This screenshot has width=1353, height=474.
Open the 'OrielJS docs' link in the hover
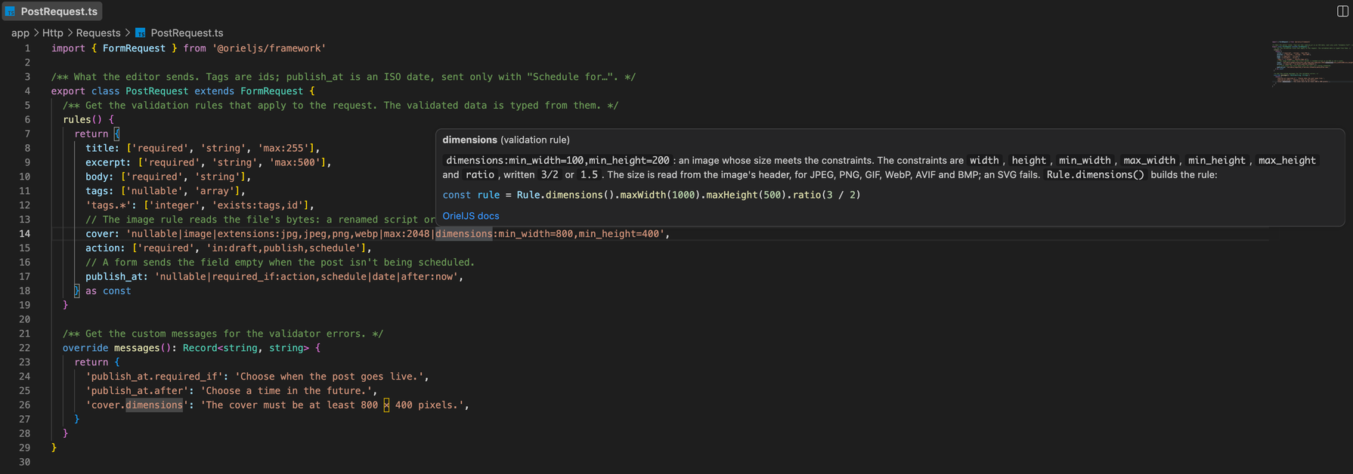[x=471, y=216]
